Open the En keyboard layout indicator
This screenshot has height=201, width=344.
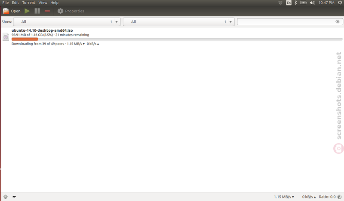pyautogui.click(x=289, y=3)
